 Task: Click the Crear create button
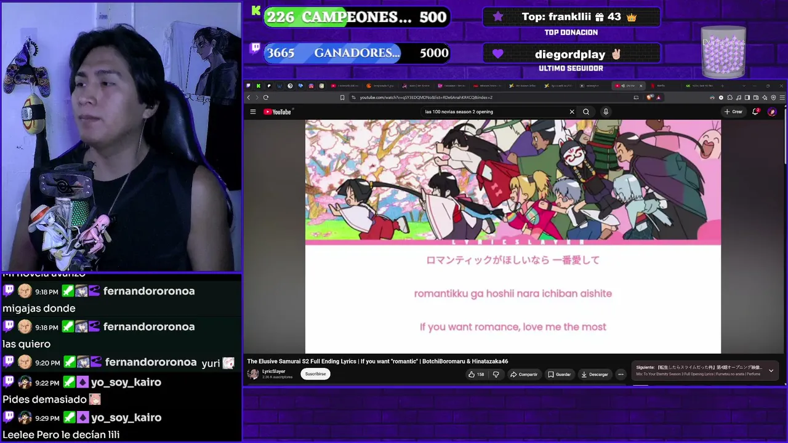coord(733,112)
